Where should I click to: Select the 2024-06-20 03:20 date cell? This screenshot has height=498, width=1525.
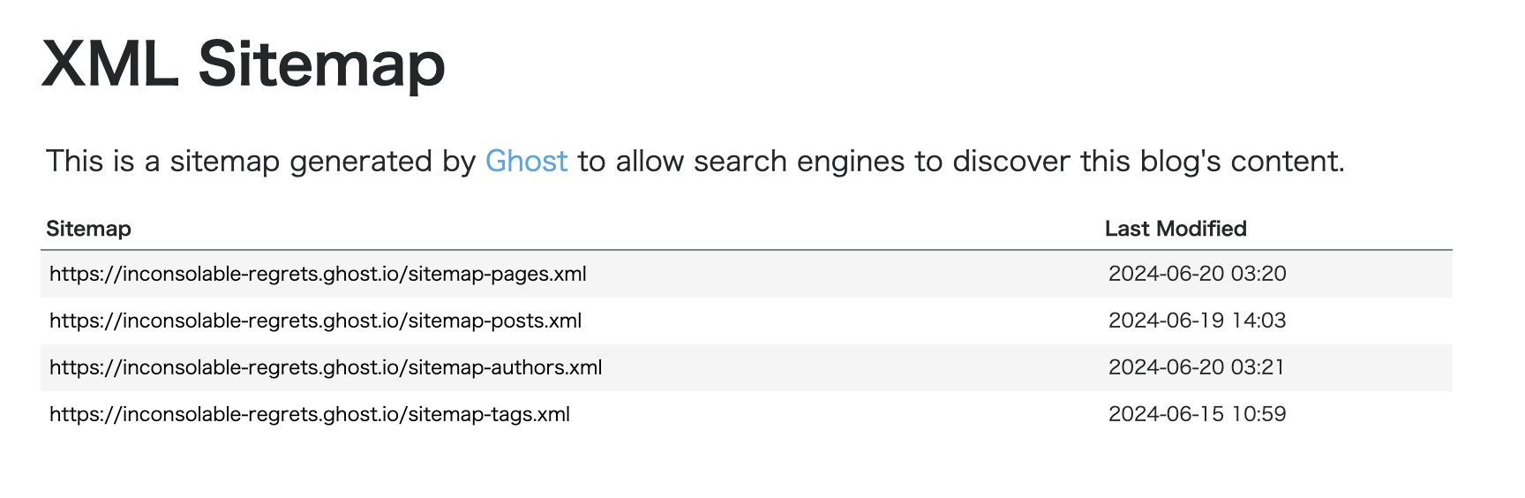(1198, 274)
